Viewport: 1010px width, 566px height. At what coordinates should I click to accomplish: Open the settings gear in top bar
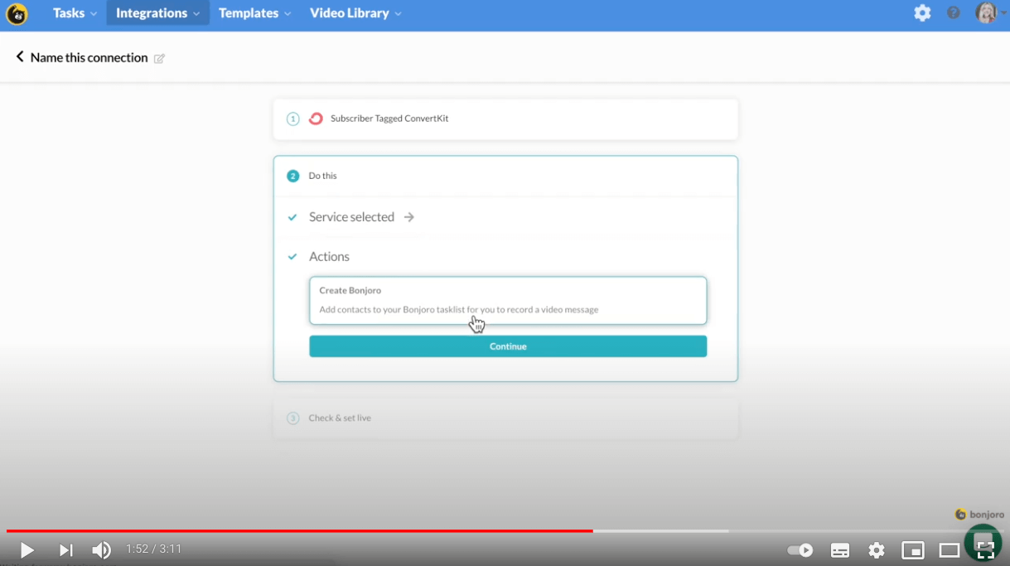pos(922,13)
